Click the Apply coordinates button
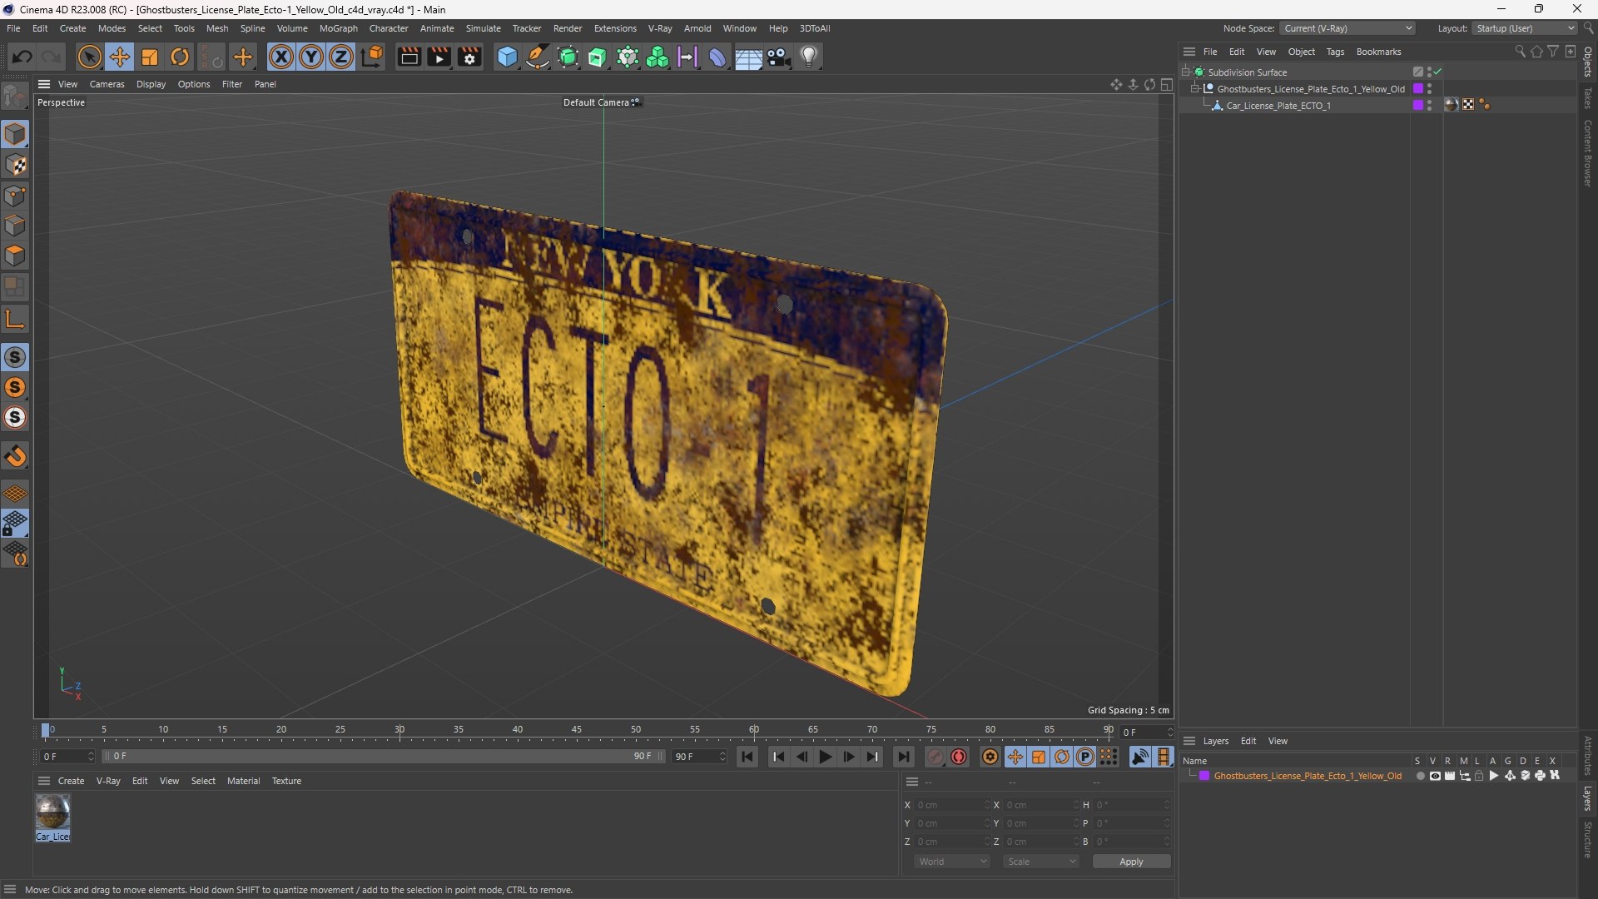The image size is (1598, 899). (1131, 862)
